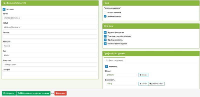Click the Должность field showing Повар
The image size is (200, 97).
pos(121,84)
